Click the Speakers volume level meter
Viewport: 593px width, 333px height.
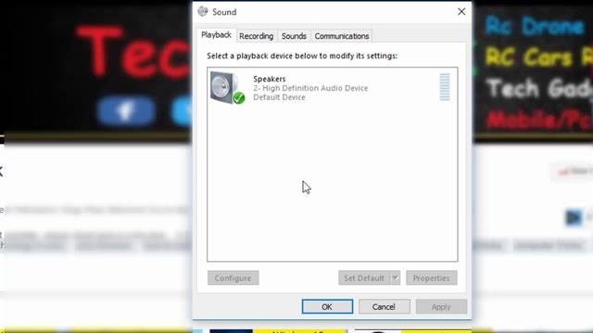click(x=445, y=87)
